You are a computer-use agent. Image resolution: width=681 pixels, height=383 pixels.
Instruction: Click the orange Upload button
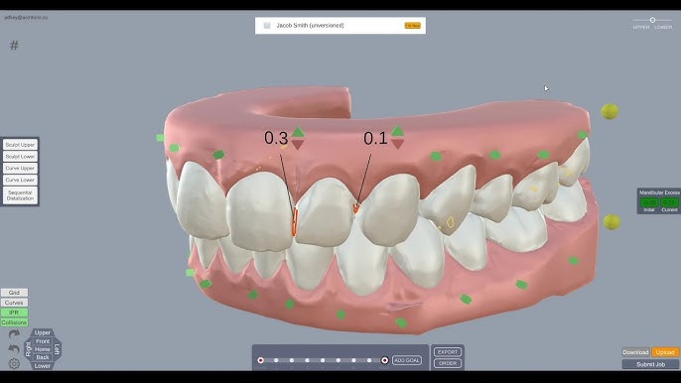pyautogui.click(x=665, y=352)
